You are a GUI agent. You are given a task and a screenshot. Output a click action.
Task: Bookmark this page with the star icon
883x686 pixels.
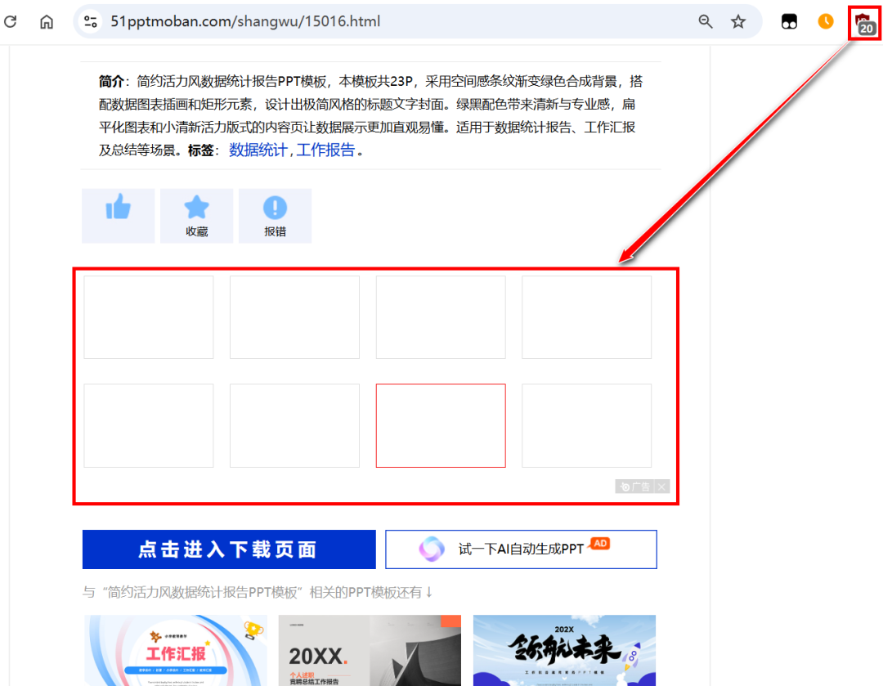coord(738,22)
